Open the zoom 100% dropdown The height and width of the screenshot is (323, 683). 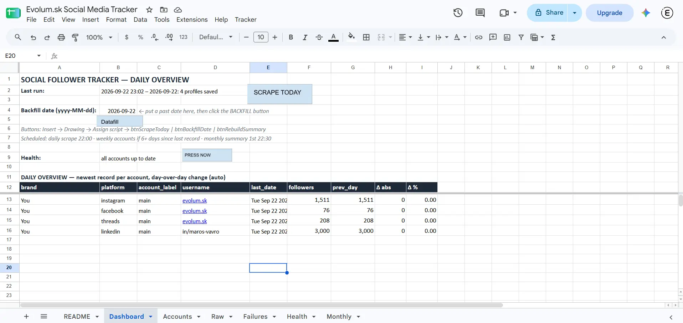click(x=99, y=37)
